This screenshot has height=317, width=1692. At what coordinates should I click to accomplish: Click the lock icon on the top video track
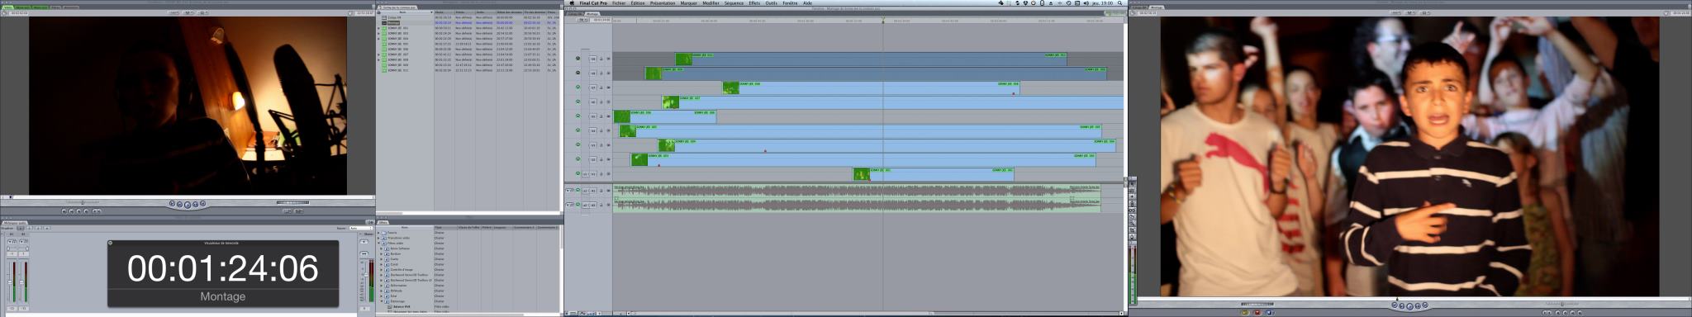point(601,59)
